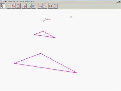121x91 pixels.
Task: Select the number 3 on the drawing area
Action: point(71,17)
